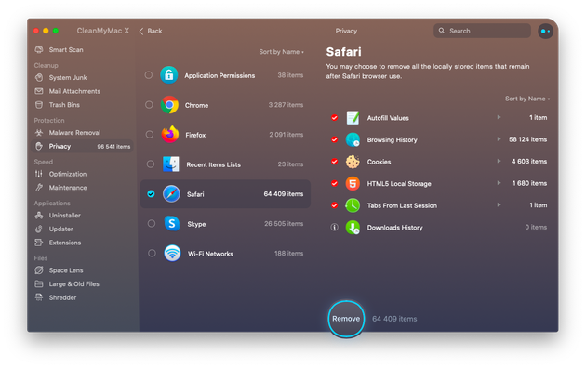Go Back to previous view
Viewport: 586px width, 368px height.
coord(151,31)
